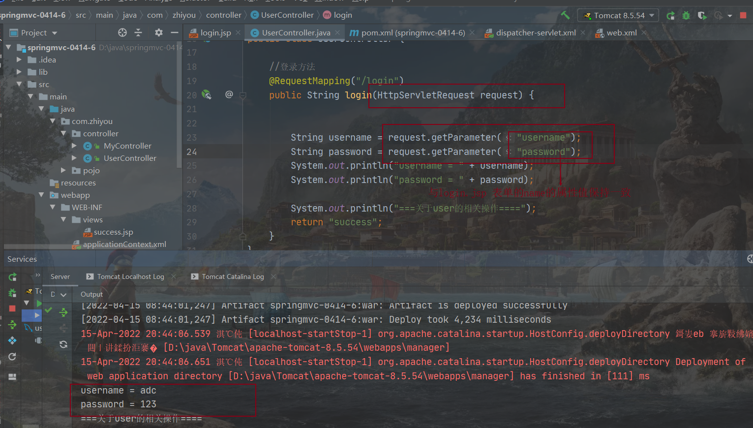This screenshot has width=753, height=428.
Task: Click the profiler run icon
Action: tap(718, 16)
